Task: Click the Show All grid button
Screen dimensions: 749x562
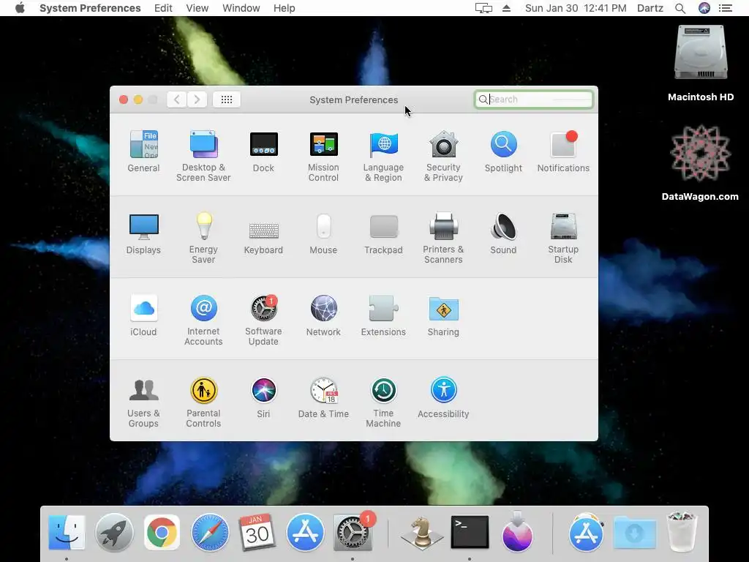Action: [227, 100]
